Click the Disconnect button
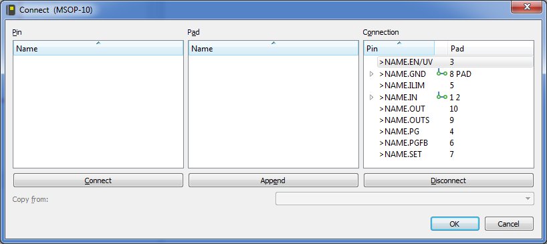 click(448, 180)
